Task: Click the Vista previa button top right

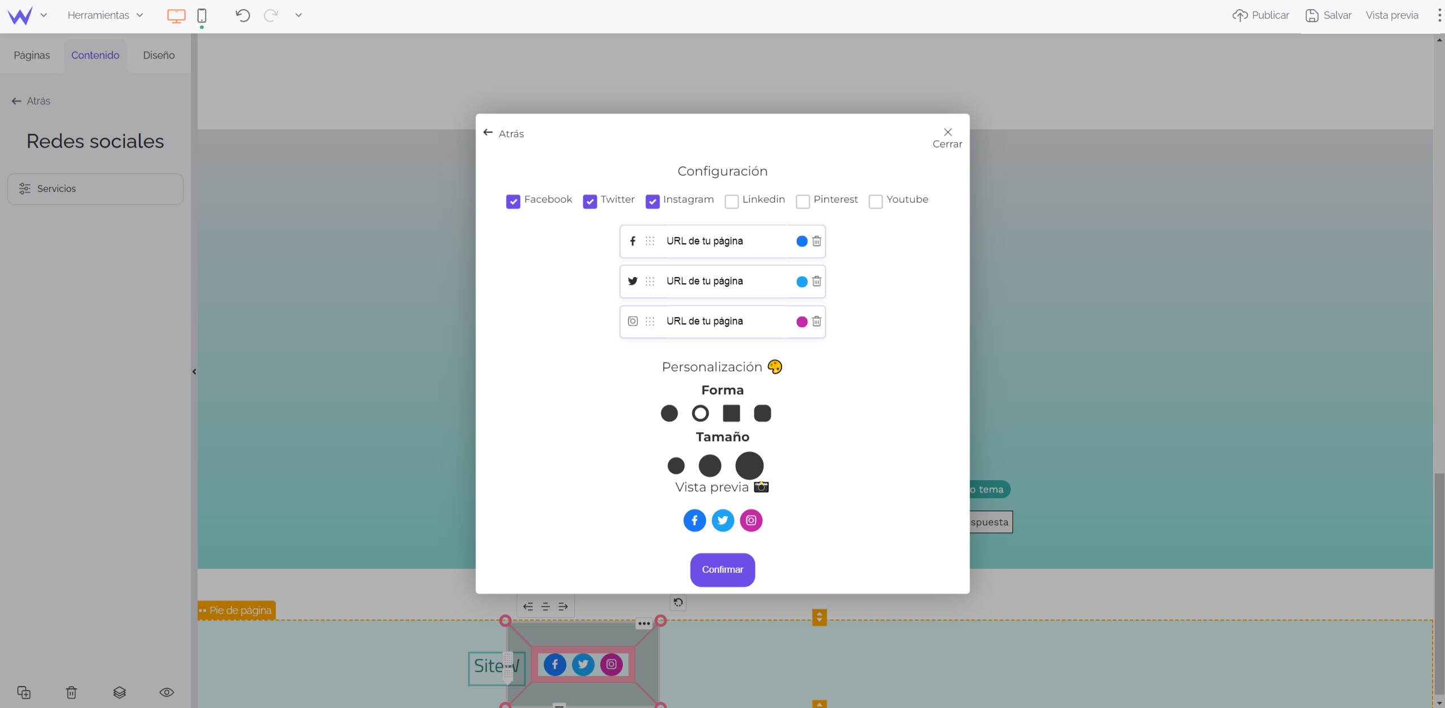Action: pyautogui.click(x=1392, y=15)
